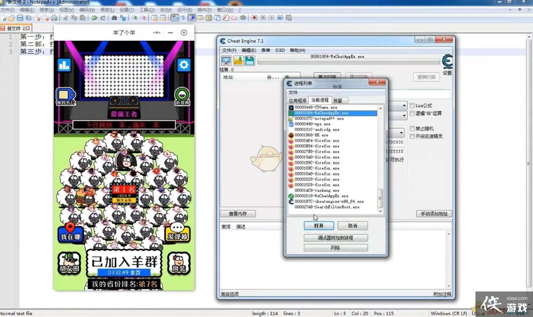The image size is (533, 317).
Task: Open the 表单 menu in Cheat Engine
Action: point(265,50)
